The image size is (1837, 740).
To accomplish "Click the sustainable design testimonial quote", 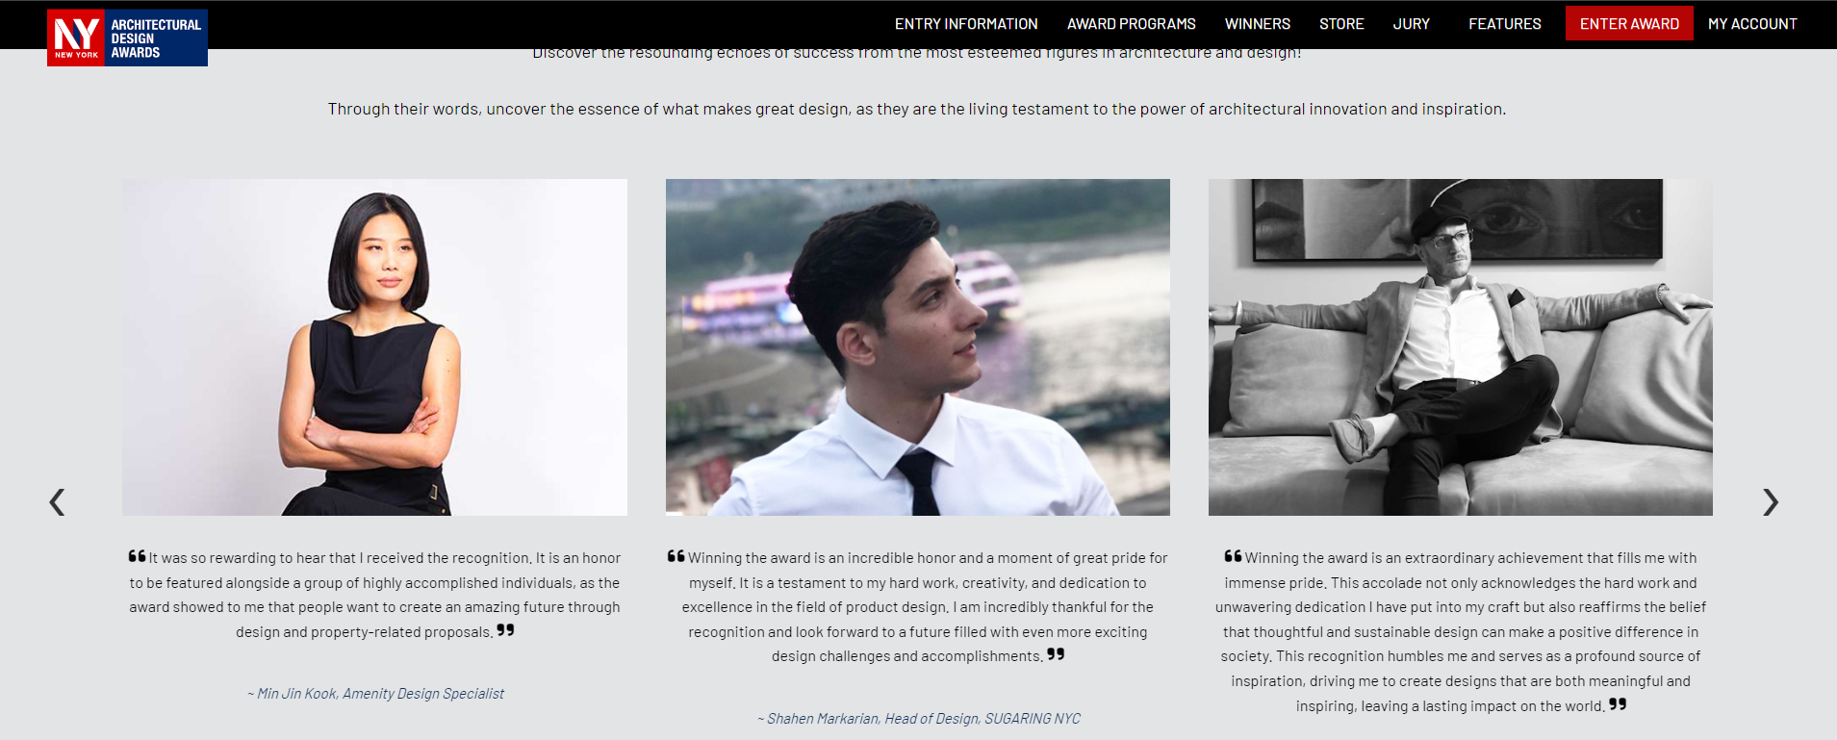I will point(1461,631).
